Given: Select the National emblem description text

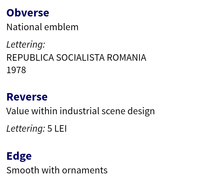Looking at the screenshot, I should click(42, 27).
